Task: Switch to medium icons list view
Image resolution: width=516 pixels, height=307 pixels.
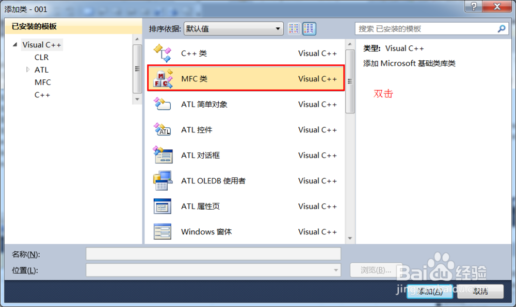Action: pyautogui.click(x=309, y=28)
